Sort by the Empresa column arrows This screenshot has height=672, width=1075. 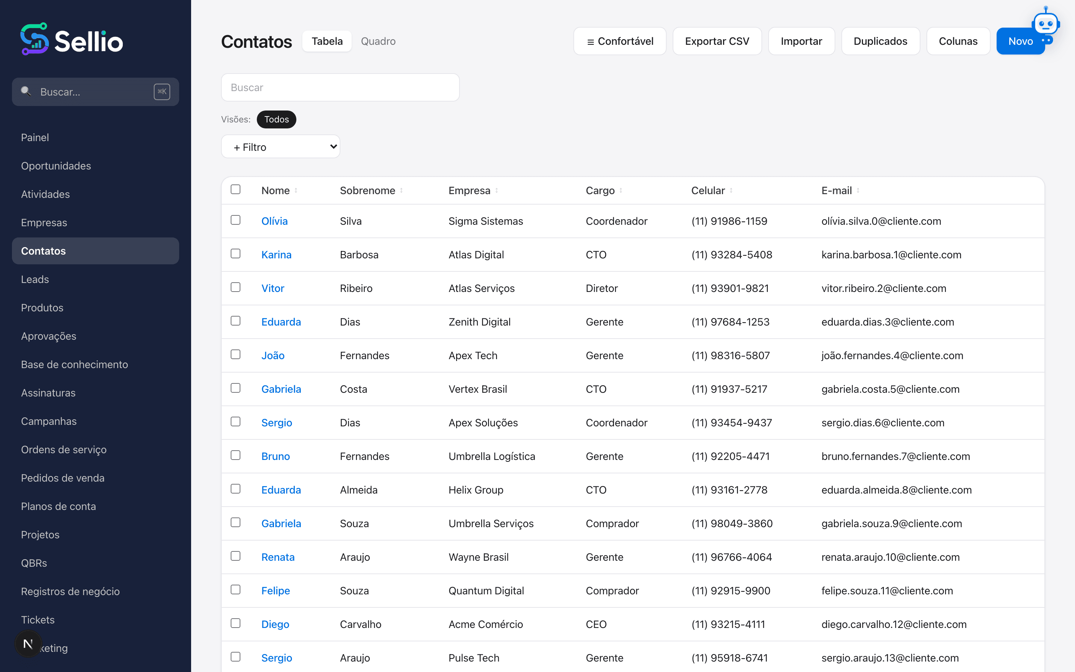click(497, 191)
